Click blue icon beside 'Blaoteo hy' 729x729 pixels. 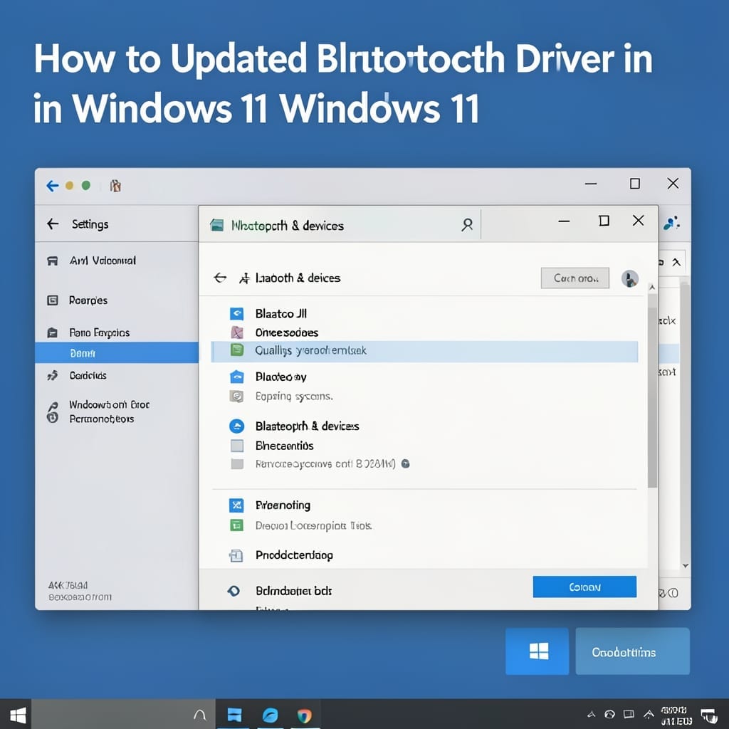point(236,377)
